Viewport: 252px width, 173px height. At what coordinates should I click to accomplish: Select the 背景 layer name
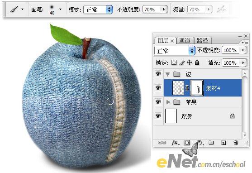pyautogui.click(x=186, y=116)
